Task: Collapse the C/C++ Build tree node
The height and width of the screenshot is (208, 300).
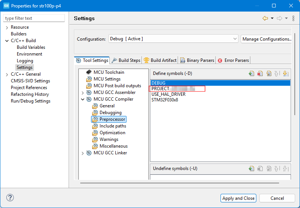Action: click(x=7, y=41)
